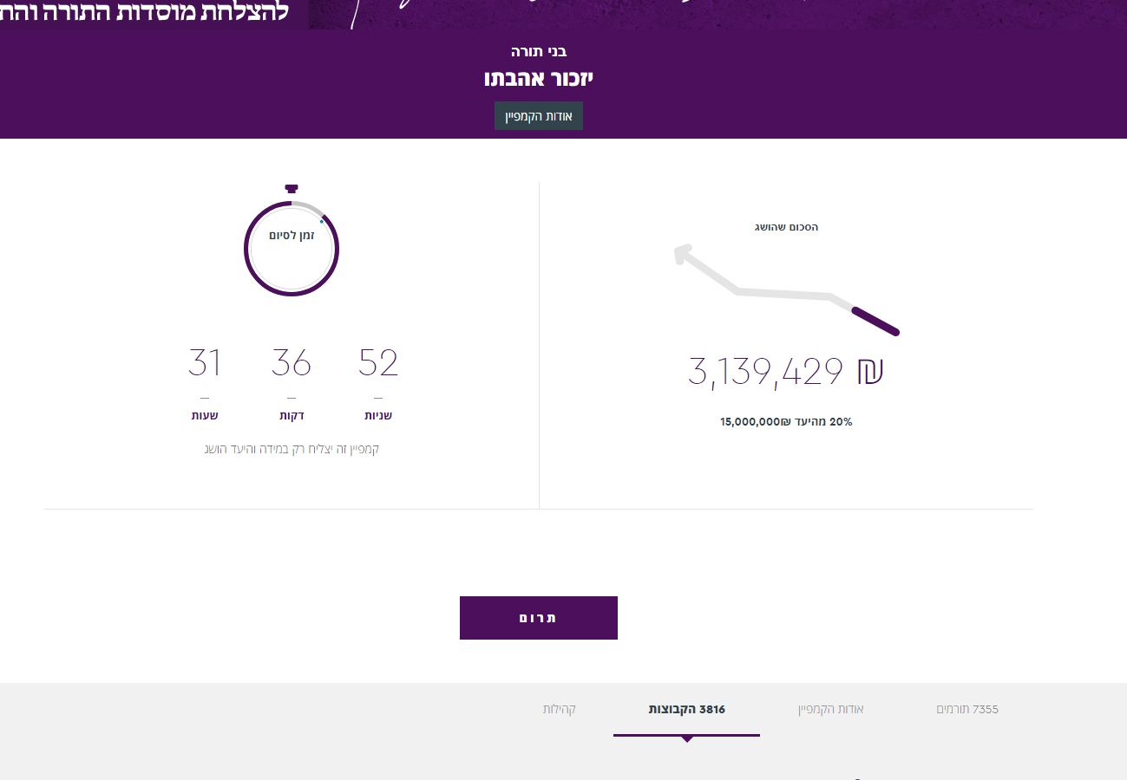This screenshot has height=780, width=1127.
Task: Select the 3816 הקבוצות tab
Action: coord(687,709)
